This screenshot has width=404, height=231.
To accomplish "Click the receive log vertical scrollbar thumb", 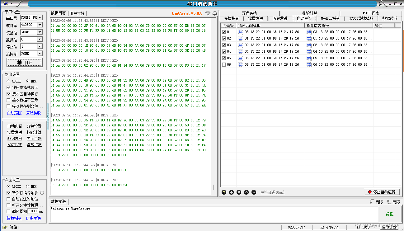I will (x=213, y=187).
